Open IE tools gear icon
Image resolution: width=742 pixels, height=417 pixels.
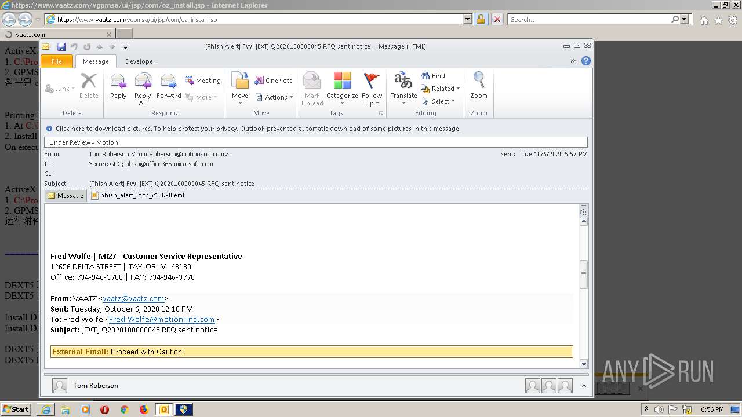coord(733,20)
